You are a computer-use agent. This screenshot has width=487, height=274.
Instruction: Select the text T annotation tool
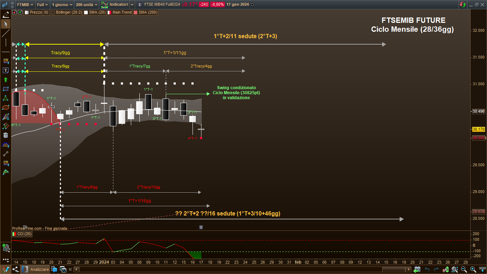5,70
